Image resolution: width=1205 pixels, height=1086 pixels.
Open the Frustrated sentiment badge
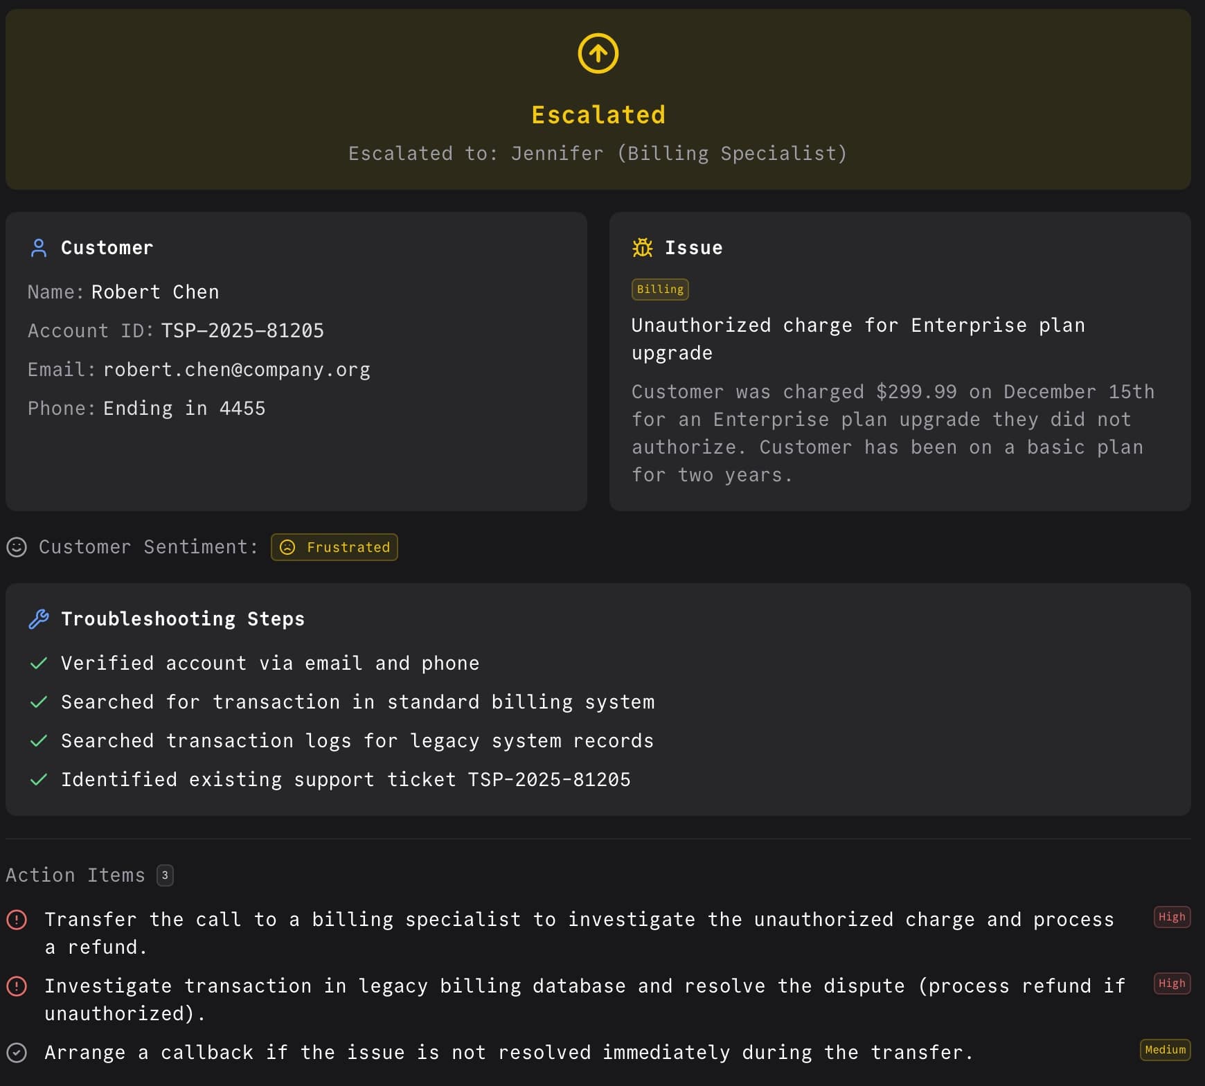[x=334, y=547]
